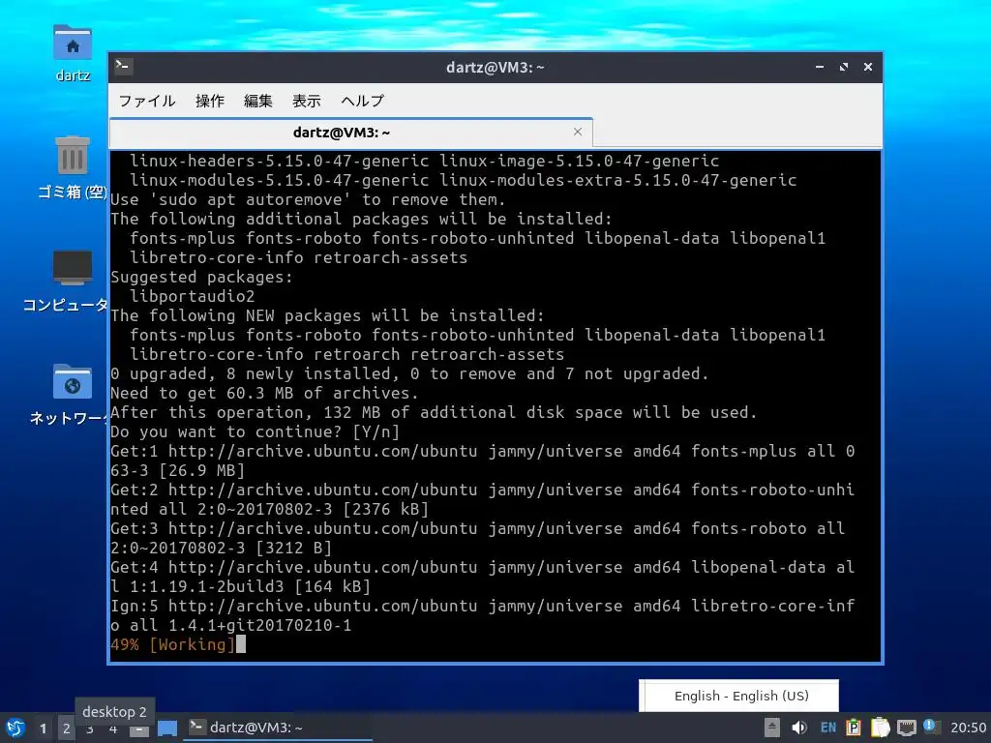This screenshot has width=991, height=743.
Task: Open the dartz home folder desktop icon
Action: click(x=73, y=54)
